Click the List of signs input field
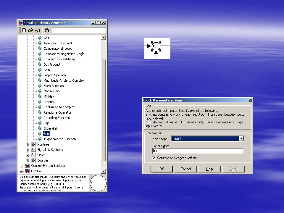The height and width of the screenshot is (213, 284). 198,151
